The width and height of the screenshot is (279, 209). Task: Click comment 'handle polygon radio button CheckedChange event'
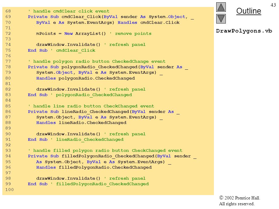click(x=96, y=62)
